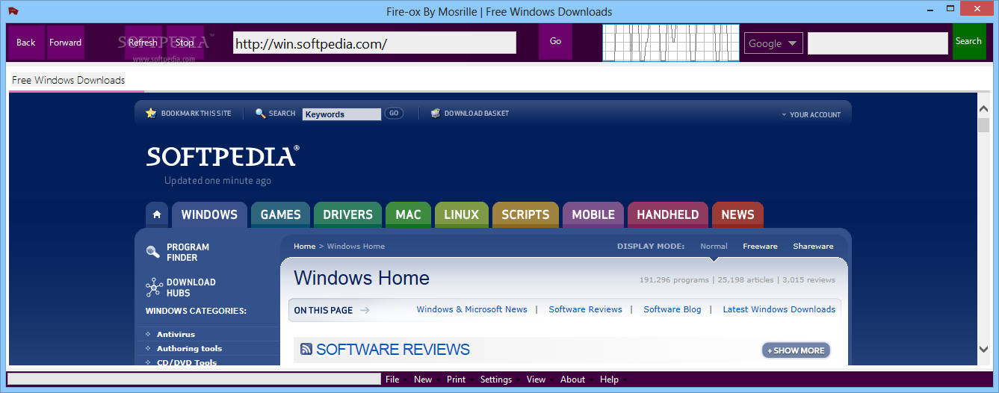Set display mode to Freeware
The height and width of the screenshot is (393, 999).
point(760,246)
